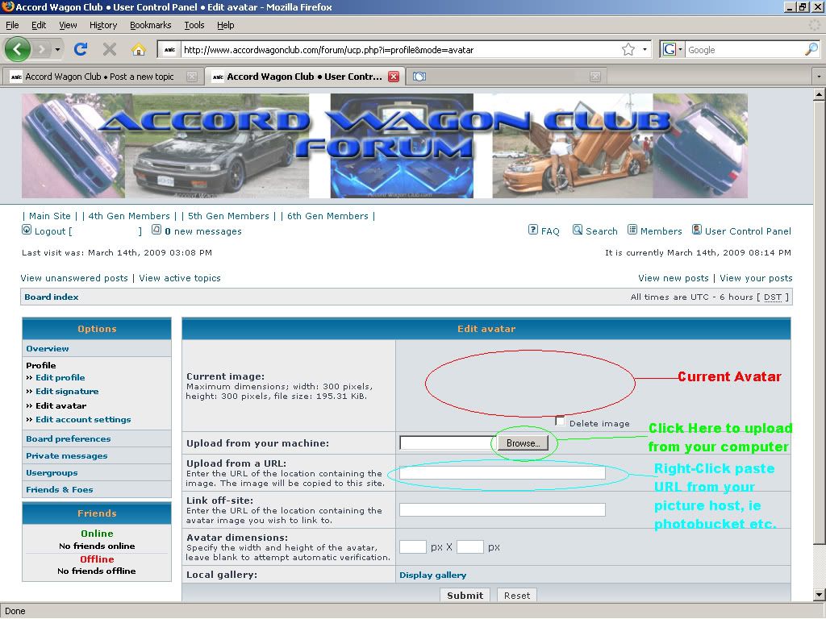Switch to the third blank tab with camera icon
This screenshot has width=826, height=619.
pyautogui.click(x=506, y=77)
